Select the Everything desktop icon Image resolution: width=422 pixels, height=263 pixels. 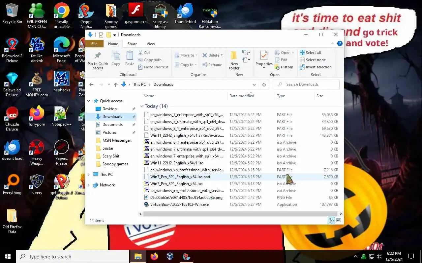[x=12, y=185]
